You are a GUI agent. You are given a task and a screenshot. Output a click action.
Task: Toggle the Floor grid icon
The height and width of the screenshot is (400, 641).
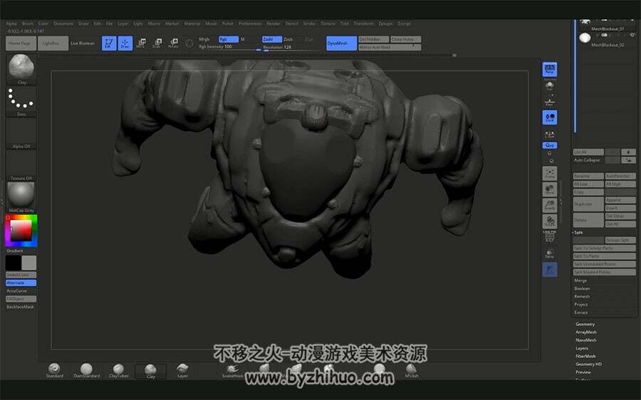pyautogui.click(x=550, y=102)
